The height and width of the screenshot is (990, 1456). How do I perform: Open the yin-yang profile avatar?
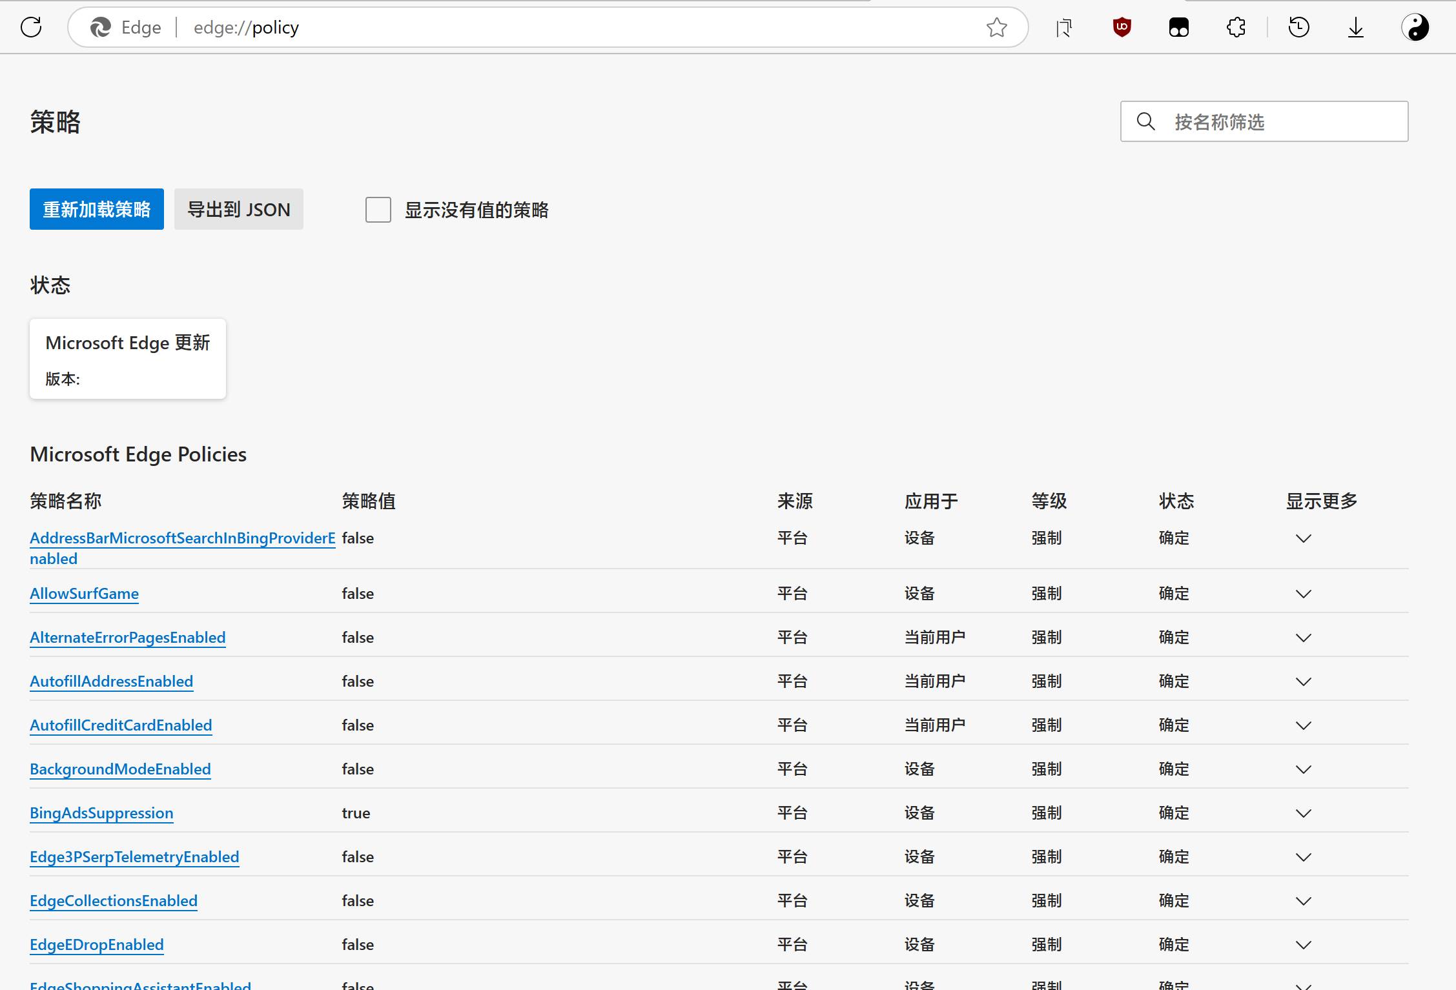[1415, 27]
